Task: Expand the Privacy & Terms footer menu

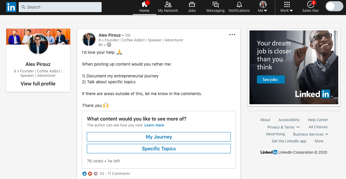Action: point(283,127)
